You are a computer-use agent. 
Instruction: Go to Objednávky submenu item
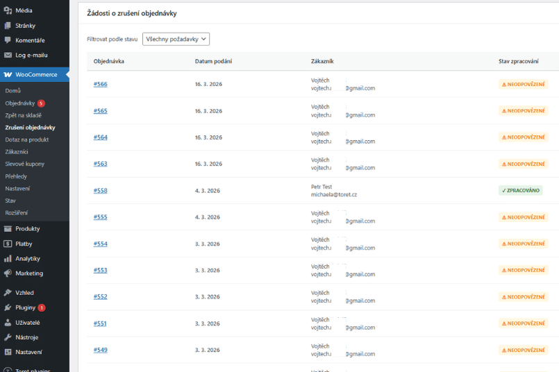pyautogui.click(x=20, y=103)
